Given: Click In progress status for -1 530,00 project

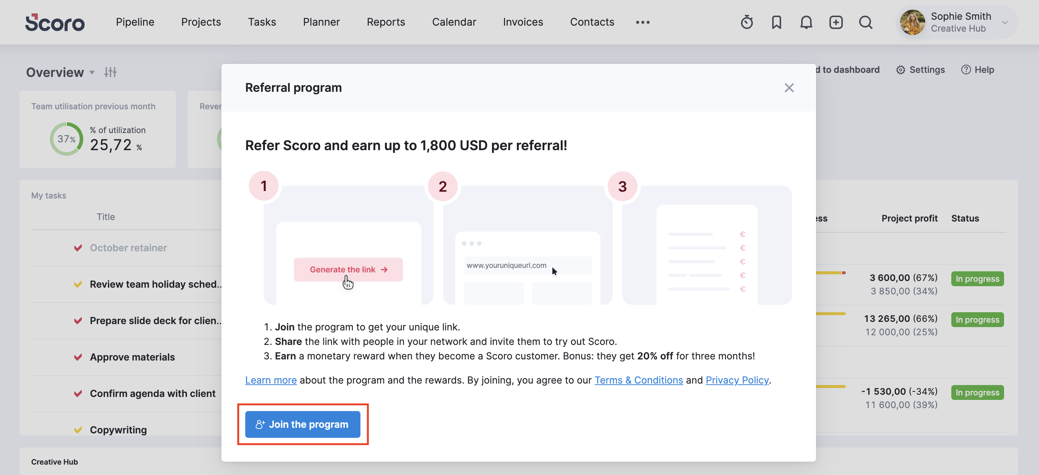Looking at the screenshot, I should 977,392.
